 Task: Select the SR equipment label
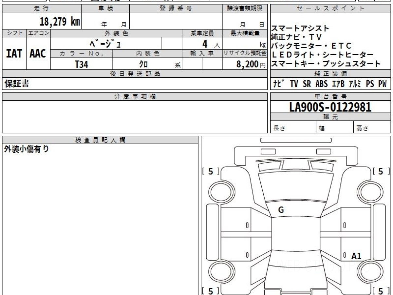point(307,84)
